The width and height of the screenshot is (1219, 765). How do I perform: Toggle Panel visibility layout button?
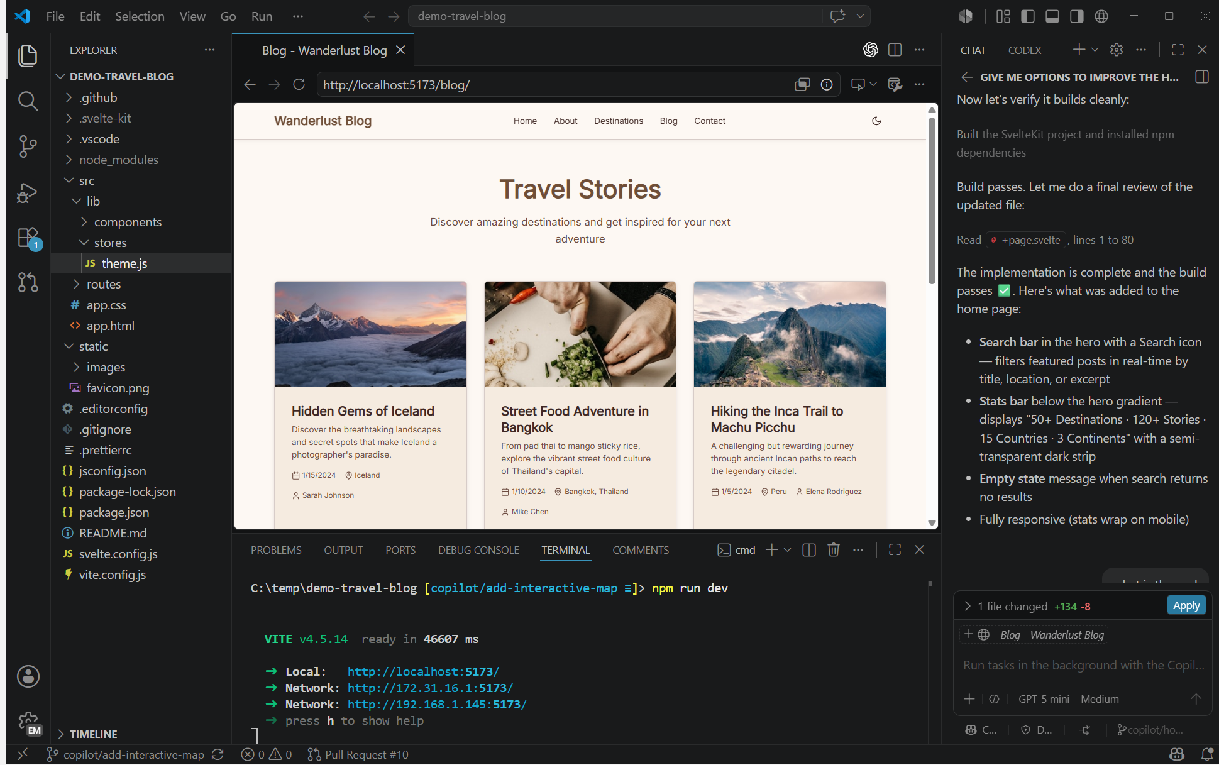click(1052, 16)
